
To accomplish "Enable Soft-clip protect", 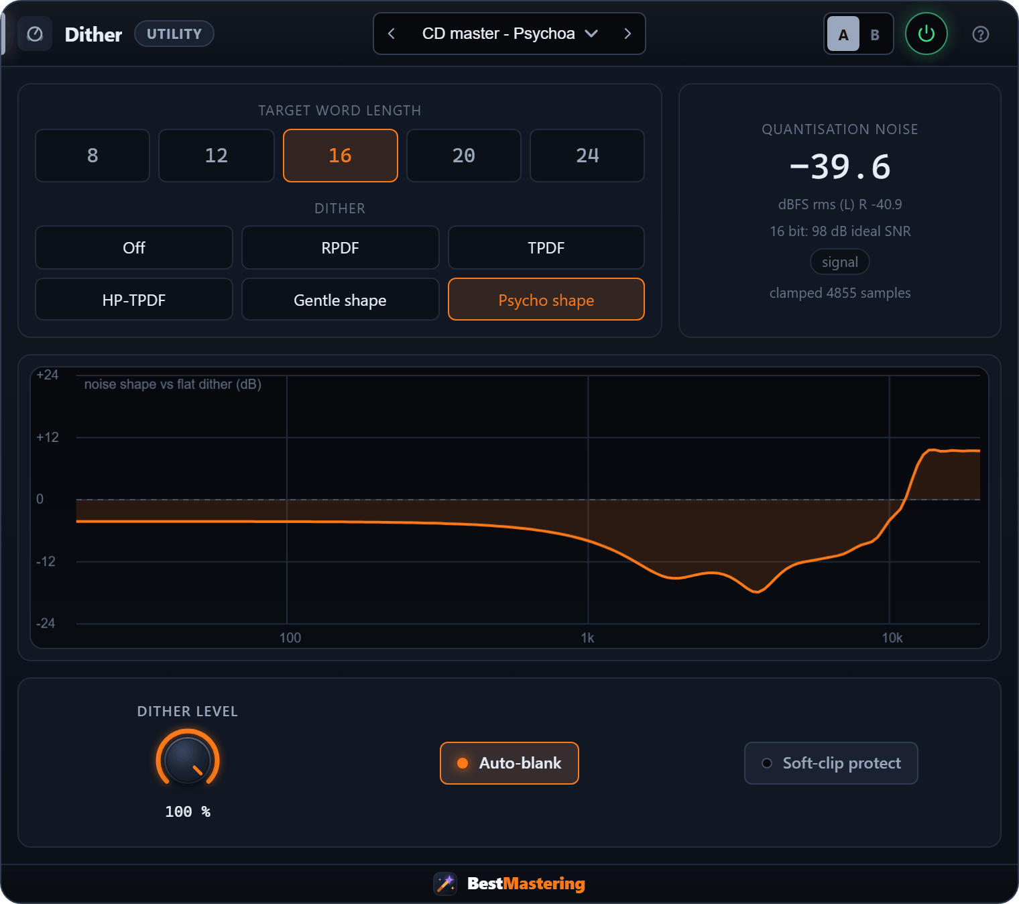I will 831,763.
